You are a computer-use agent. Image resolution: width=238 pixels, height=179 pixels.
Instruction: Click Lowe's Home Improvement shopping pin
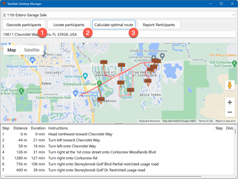point(75,93)
